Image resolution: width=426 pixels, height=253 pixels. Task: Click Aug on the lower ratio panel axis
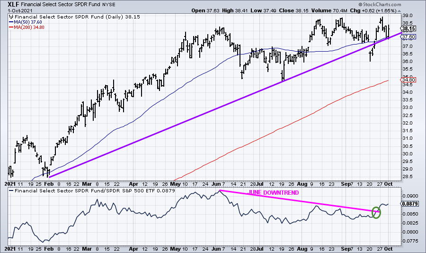click(302, 249)
